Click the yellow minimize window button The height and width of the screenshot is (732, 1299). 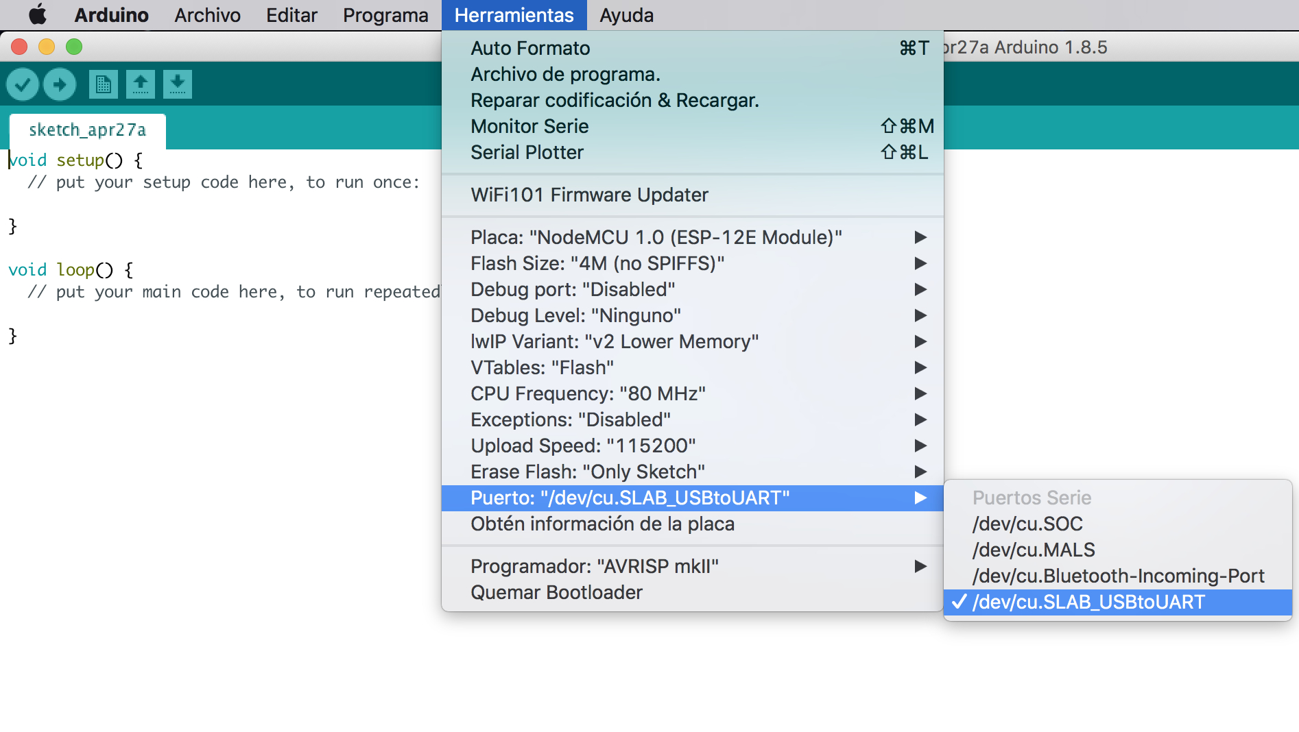47,47
